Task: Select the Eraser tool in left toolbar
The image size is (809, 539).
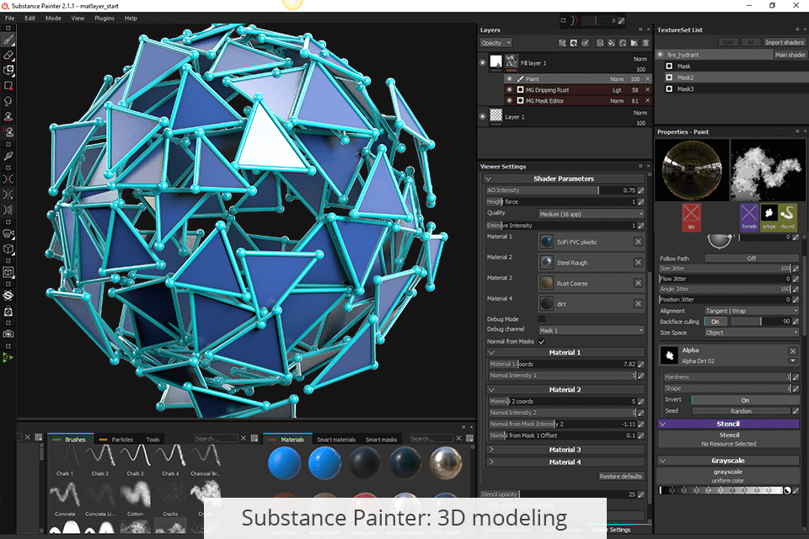Action: 8,55
